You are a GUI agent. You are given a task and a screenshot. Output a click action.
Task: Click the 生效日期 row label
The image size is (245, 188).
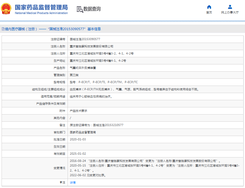pyautogui.click(x=59, y=147)
